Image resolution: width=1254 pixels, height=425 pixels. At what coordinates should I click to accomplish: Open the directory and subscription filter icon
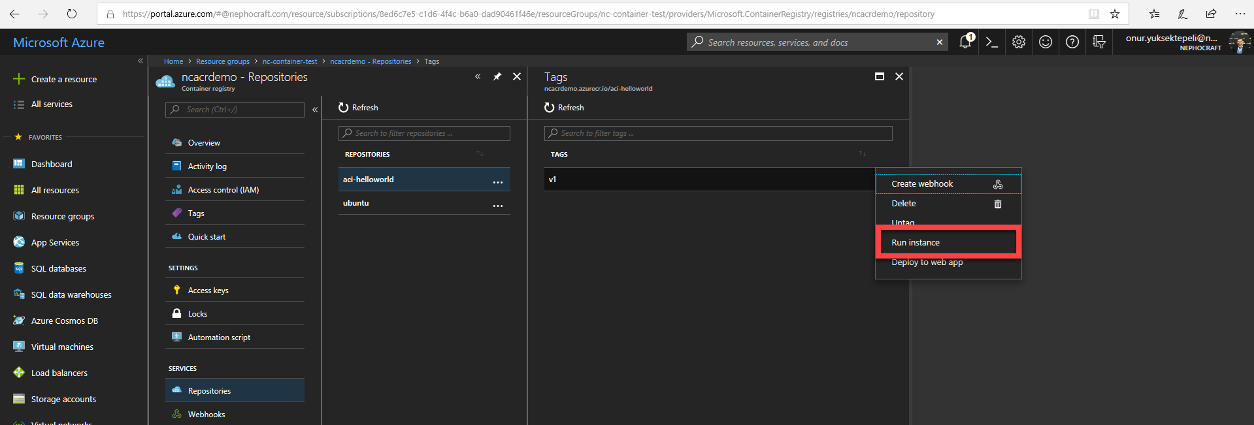click(x=1099, y=42)
